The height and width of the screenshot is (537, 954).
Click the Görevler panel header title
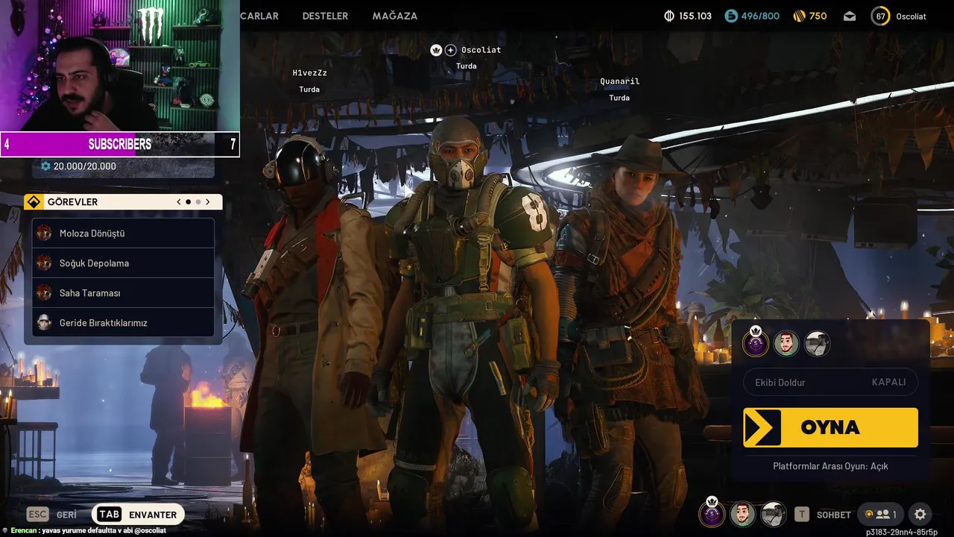click(72, 202)
